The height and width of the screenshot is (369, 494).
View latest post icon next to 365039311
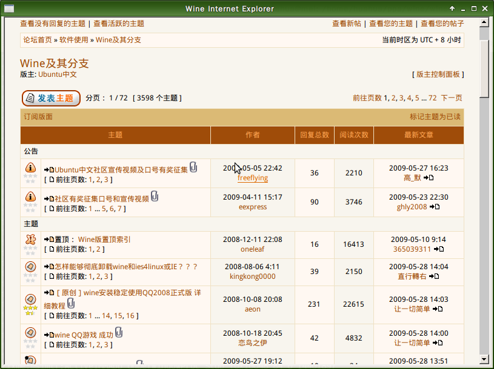click(x=439, y=249)
